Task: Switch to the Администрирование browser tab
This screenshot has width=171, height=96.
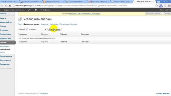Action: (x=76, y=2)
